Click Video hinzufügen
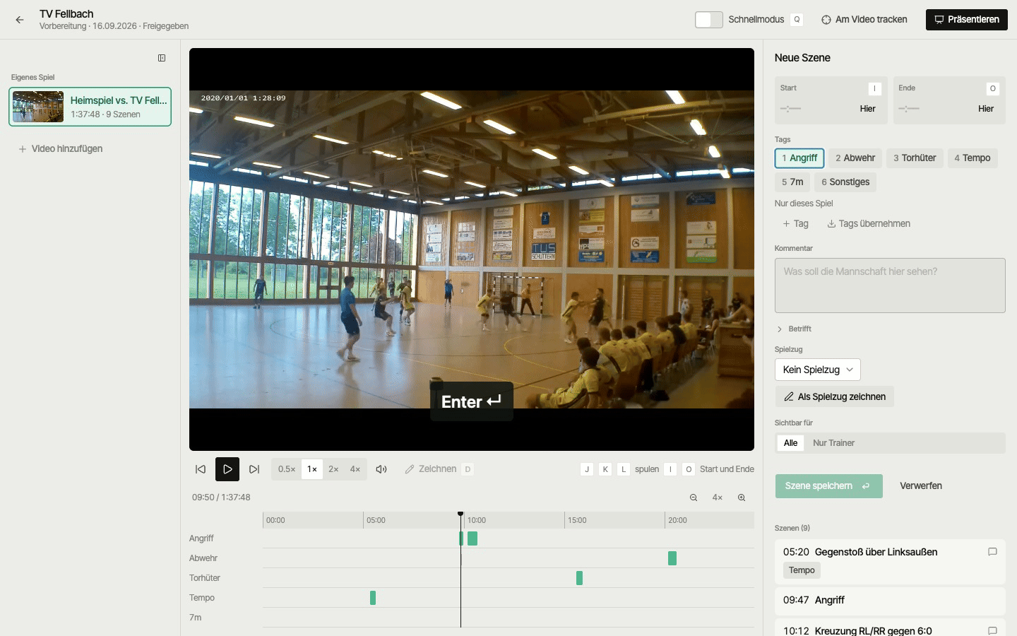The width and height of the screenshot is (1017, 636). [61, 148]
